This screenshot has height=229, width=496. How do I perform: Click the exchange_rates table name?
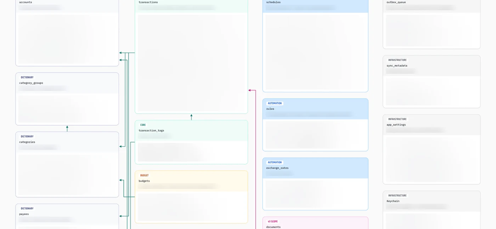[277, 168]
